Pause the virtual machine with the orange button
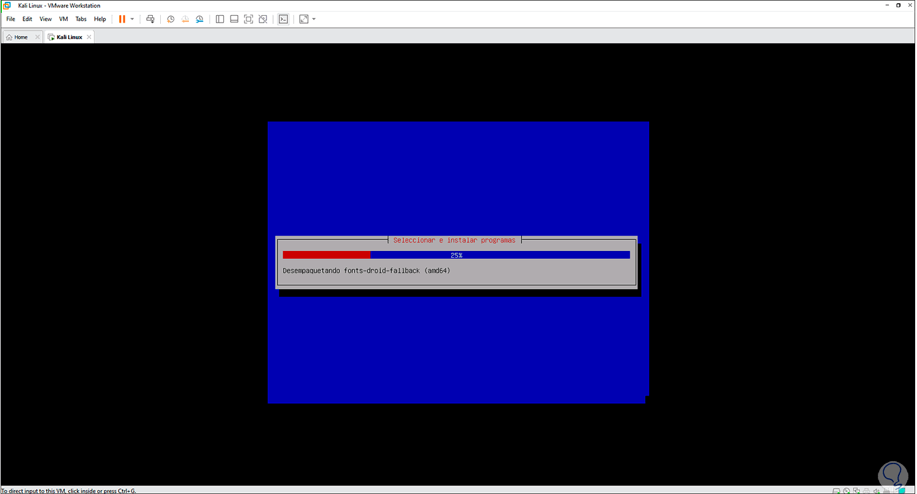 (x=122, y=19)
